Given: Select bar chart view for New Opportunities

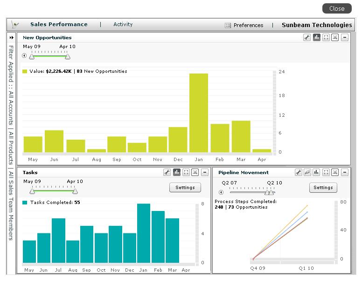Looking at the screenshot, I should point(316,38).
